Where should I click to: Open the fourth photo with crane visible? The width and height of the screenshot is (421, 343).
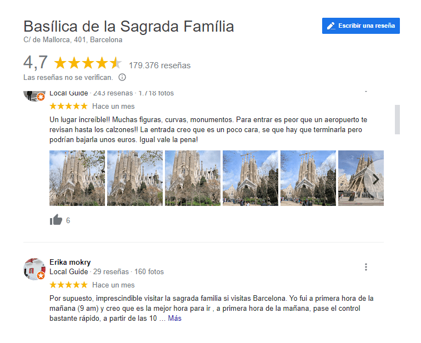click(250, 178)
